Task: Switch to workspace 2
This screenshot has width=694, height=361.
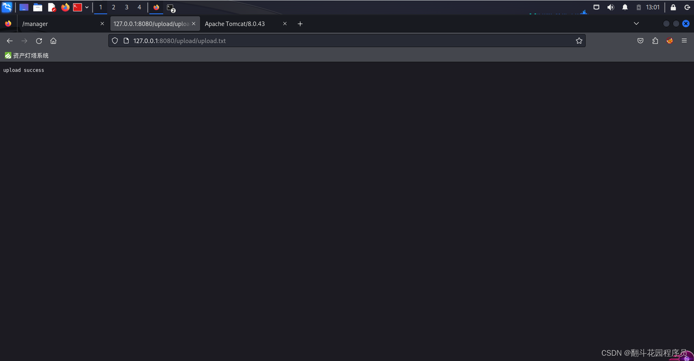Action: tap(114, 7)
